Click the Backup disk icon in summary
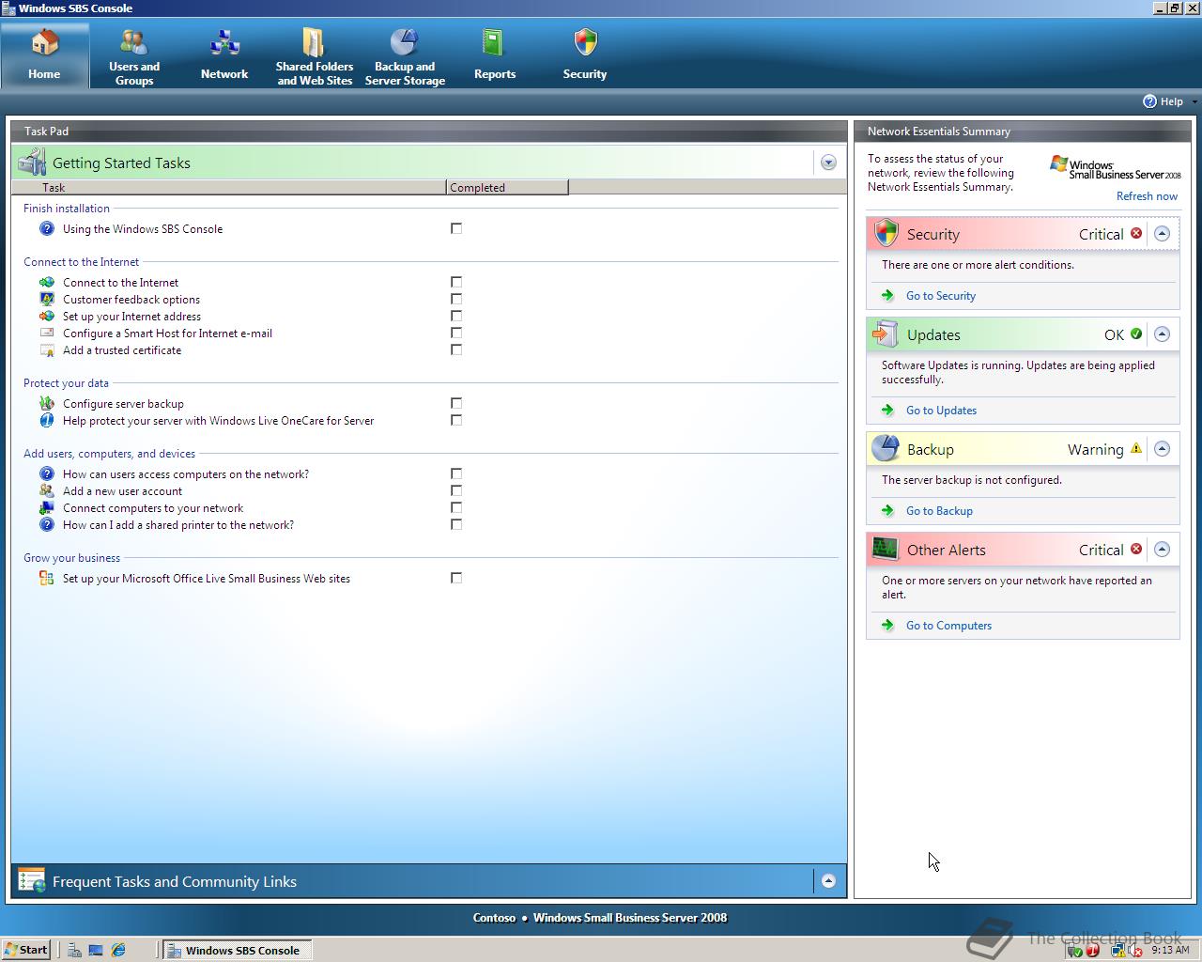 (886, 448)
